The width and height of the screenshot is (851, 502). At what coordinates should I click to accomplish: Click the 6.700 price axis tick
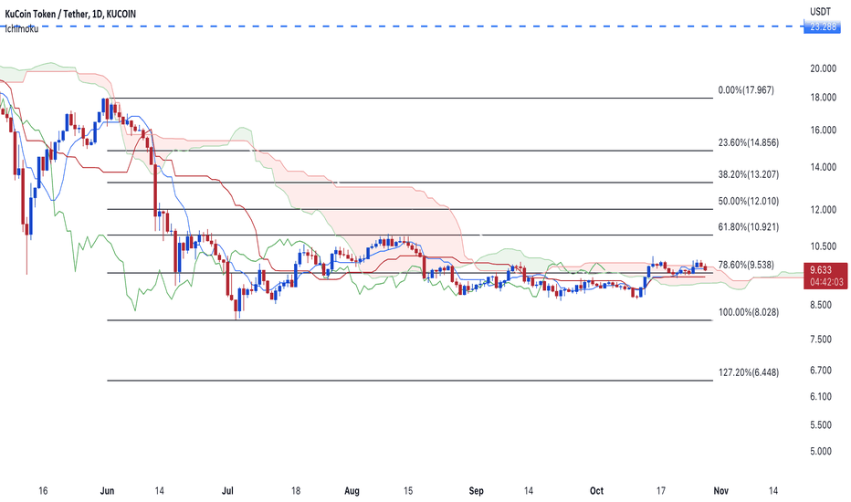pos(821,371)
